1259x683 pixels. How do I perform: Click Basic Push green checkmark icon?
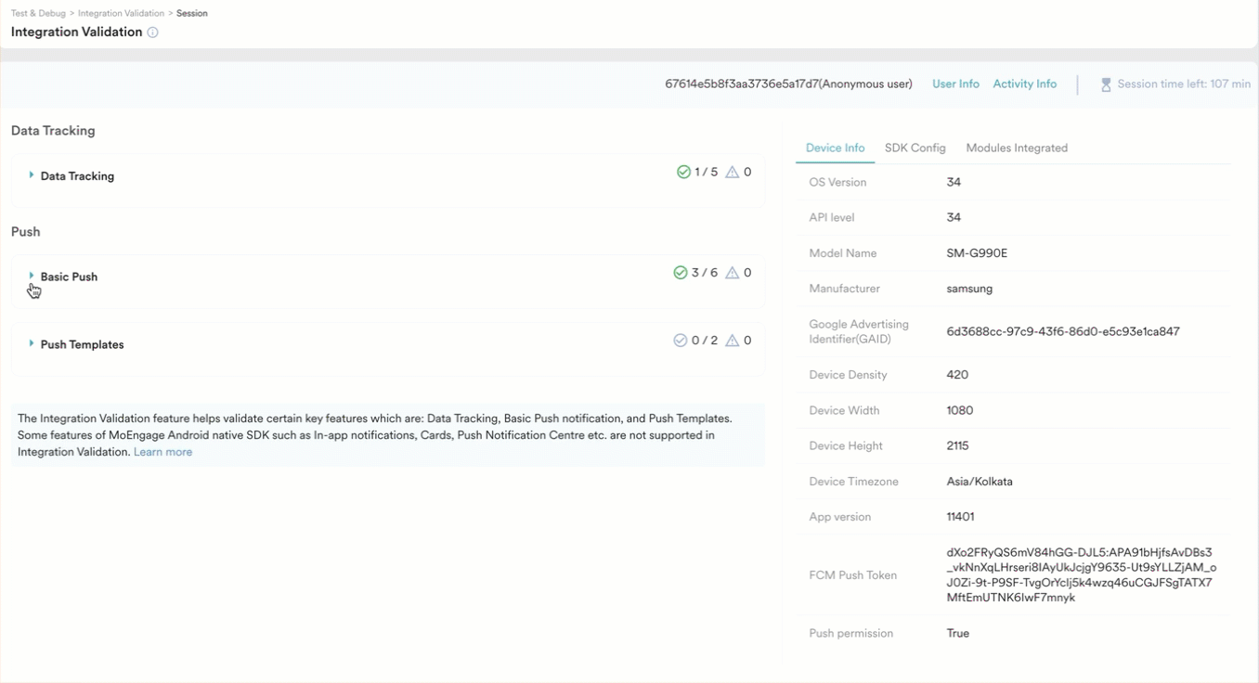tap(681, 273)
